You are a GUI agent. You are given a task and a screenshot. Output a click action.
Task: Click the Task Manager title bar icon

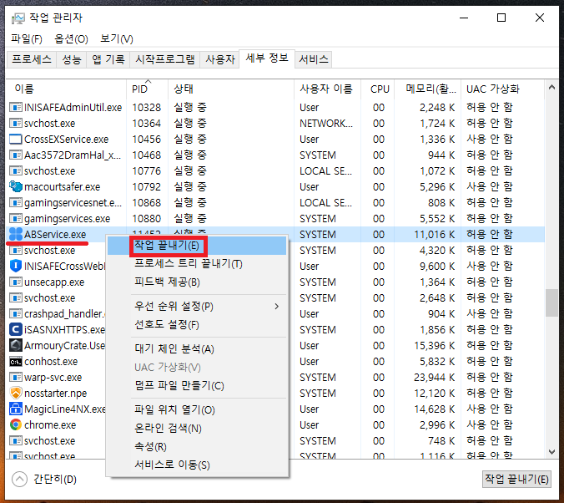[18, 18]
